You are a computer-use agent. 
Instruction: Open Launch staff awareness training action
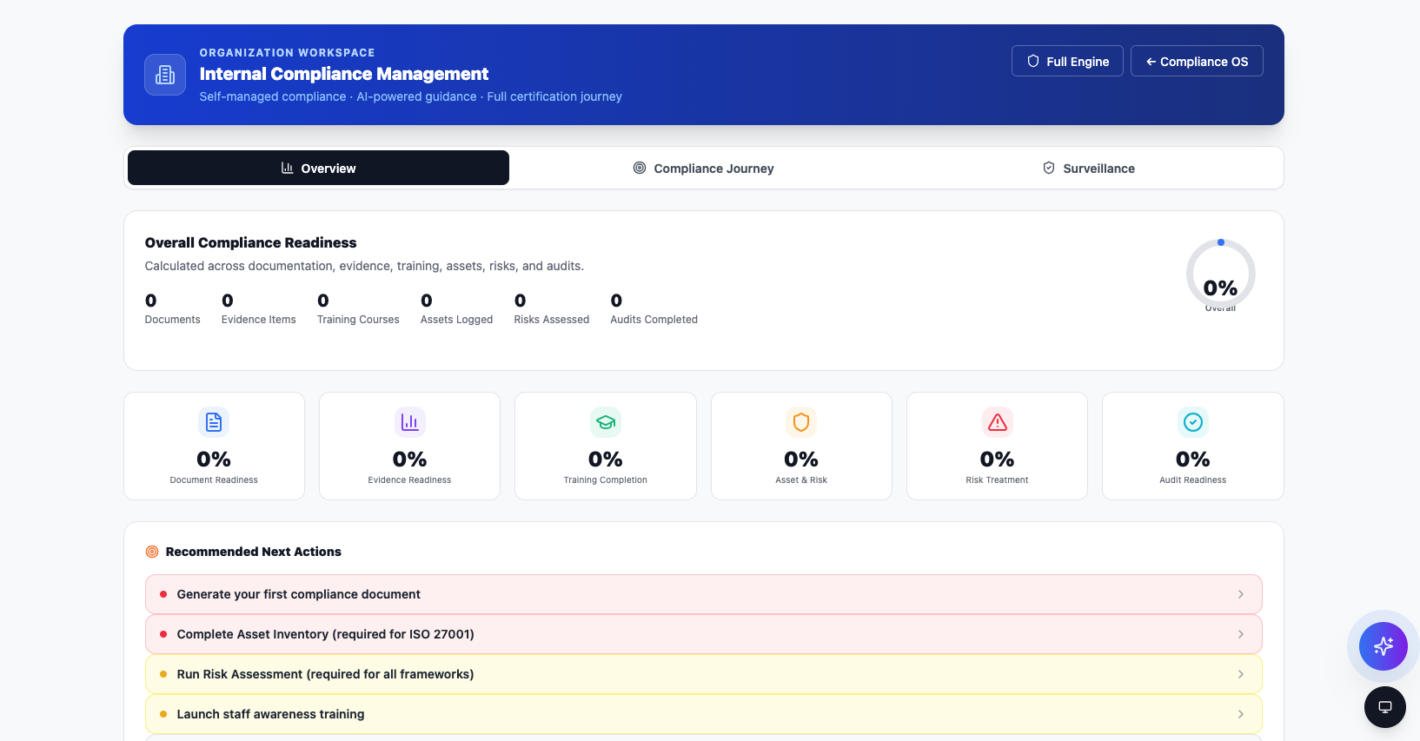click(x=703, y=714)
